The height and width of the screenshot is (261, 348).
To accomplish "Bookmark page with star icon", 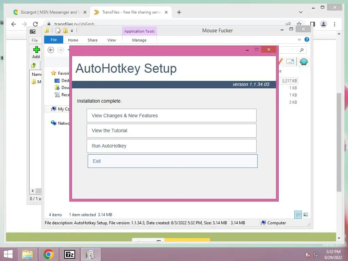I will pyautogui.click(x=299, y=24).
